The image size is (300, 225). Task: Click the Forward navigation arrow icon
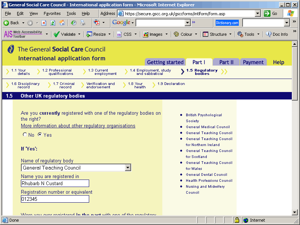tap(30, 23)
